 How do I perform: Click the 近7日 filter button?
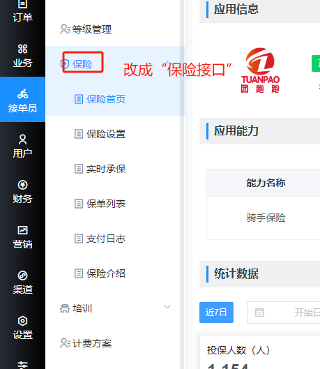216,312
